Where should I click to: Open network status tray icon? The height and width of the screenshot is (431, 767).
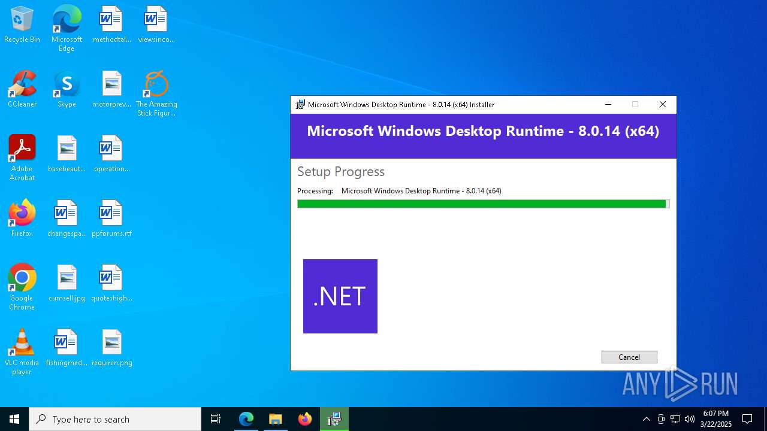pos(675,419)
